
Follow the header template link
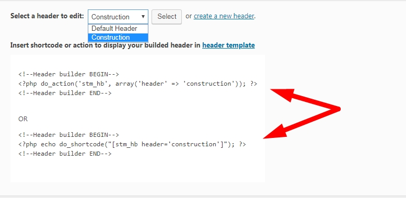228,45
